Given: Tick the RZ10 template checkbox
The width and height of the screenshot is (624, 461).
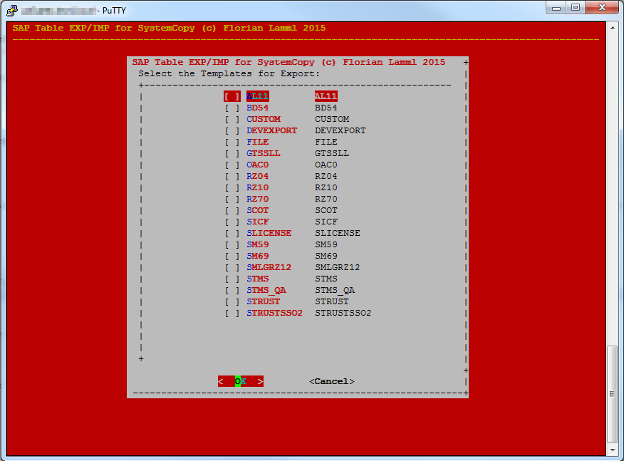Looking at the screenshot, I should 232,187.
